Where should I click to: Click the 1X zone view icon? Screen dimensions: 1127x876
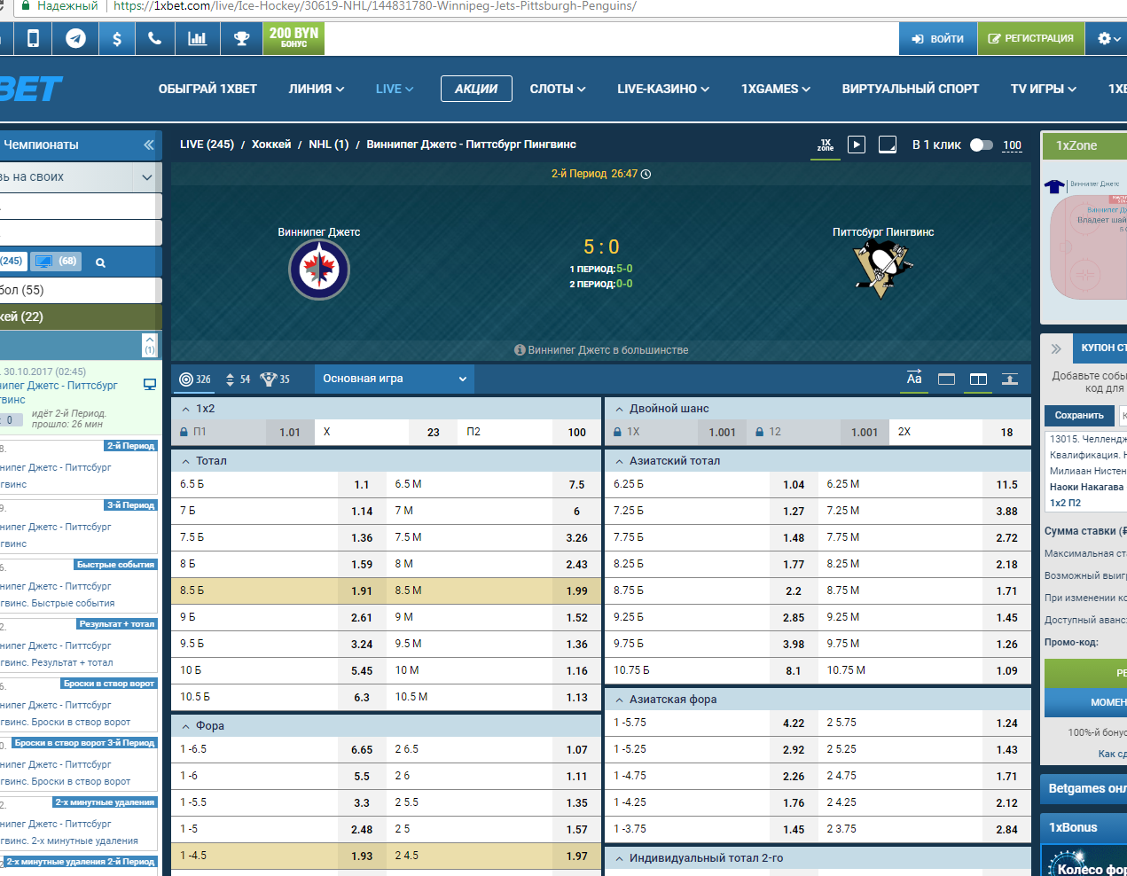click(x=826, y=145)
